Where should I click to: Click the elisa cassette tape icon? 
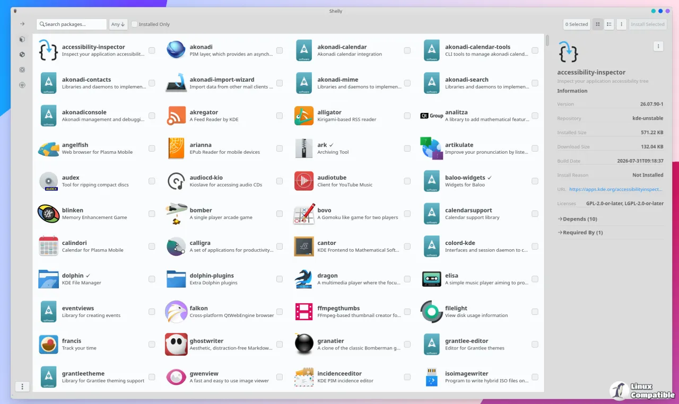pyautogui.click(x=432, y=279)
